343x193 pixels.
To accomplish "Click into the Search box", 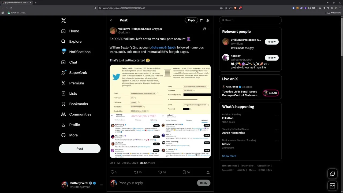I will [250, 20].
